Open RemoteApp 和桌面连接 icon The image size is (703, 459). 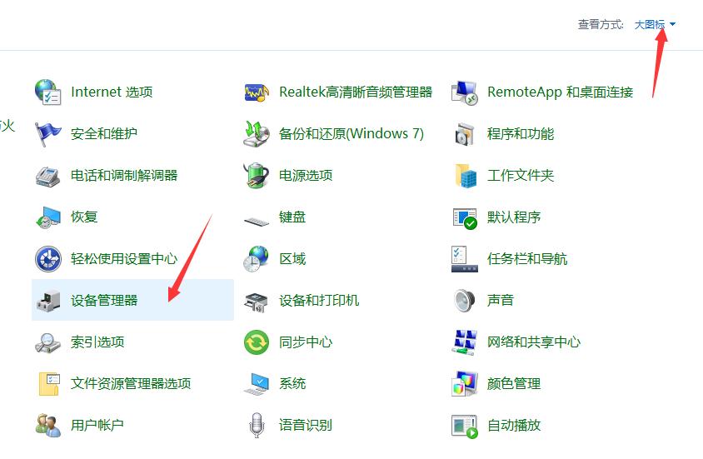(465, 92)
